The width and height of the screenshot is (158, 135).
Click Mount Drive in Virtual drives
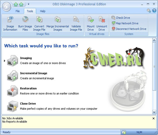91,24
